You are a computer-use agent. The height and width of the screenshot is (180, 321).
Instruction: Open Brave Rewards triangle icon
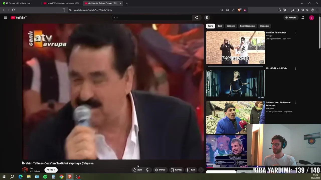[245, 10]
